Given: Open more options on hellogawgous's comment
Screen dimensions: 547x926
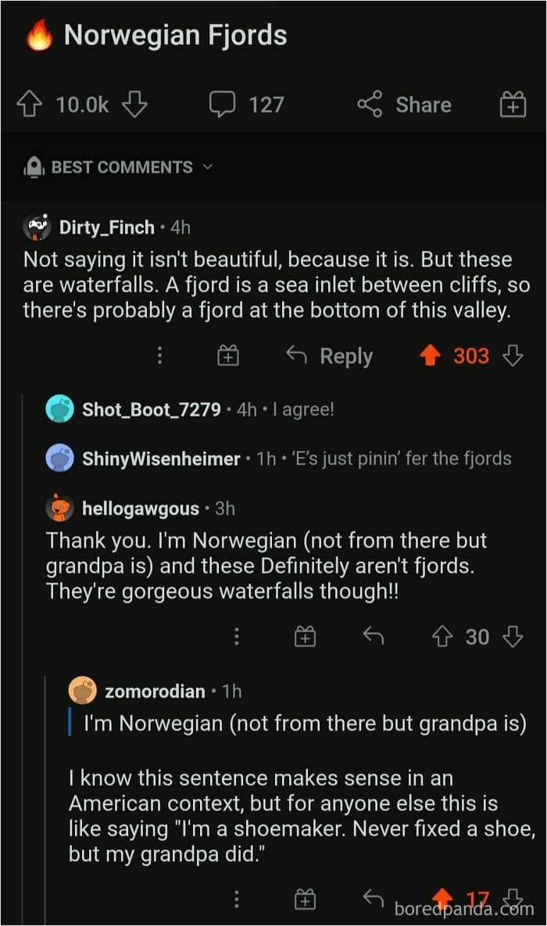Looking at the screenshot, I should pyautogui.click(x=236, y=637).
